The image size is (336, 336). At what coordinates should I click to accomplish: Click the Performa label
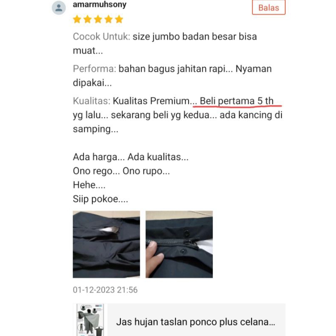click(94, 69)
